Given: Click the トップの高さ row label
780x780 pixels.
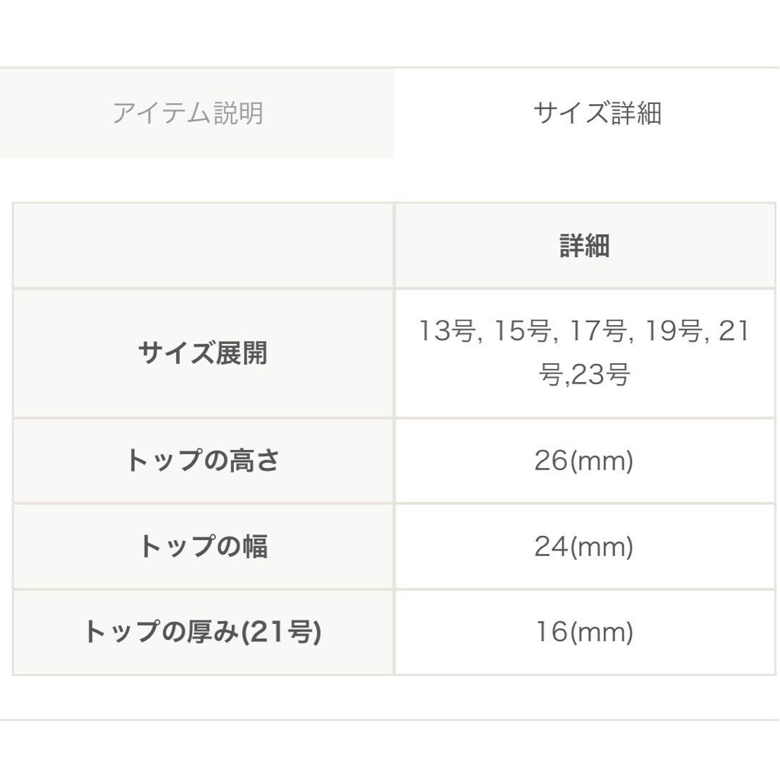Looking at the screenshot, I should [202, 461].
